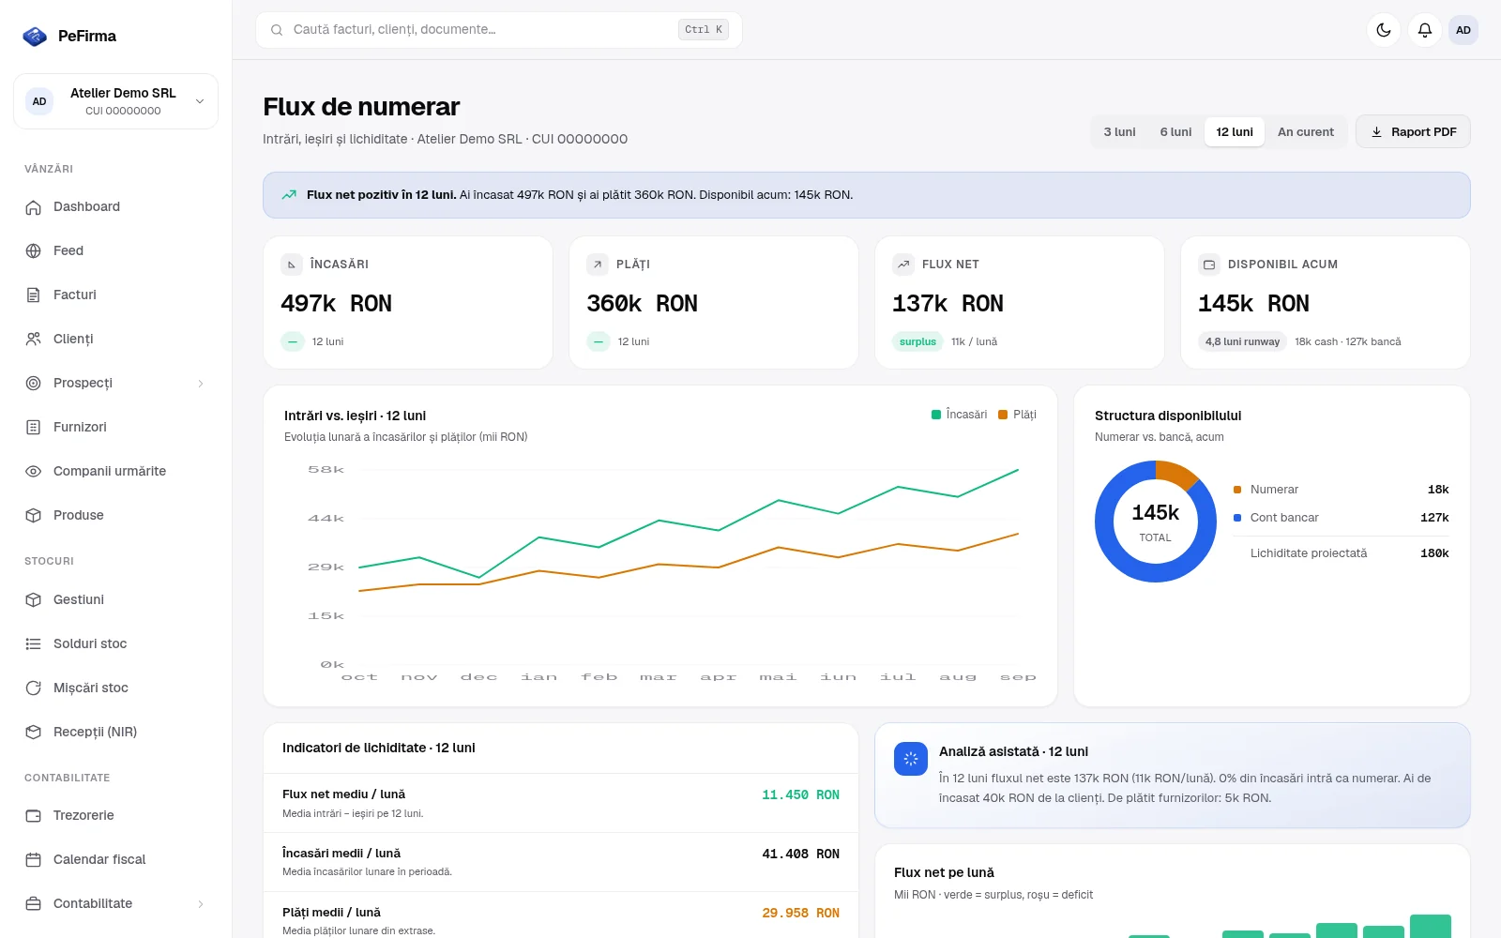Viewport: 1501px width, 938px height.
Task: Click the 11.450 RON flux net mediu value
Action: (x=800, y=795)
